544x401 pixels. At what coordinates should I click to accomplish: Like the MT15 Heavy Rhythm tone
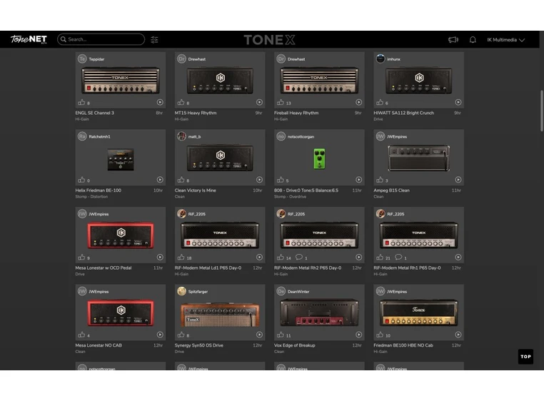point(181,102)
